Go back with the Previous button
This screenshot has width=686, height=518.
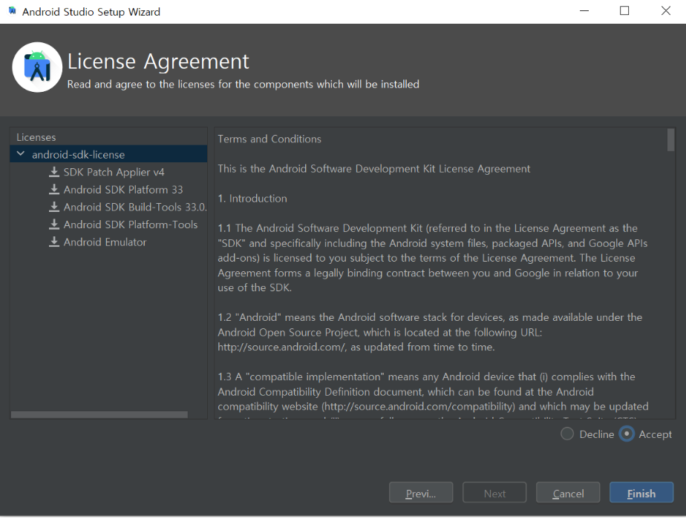tap(421, 493)
